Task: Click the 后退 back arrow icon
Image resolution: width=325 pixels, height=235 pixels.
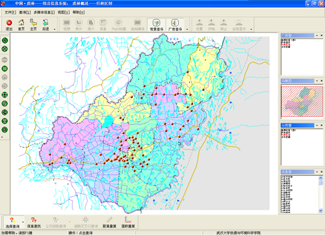Action: [45, 22]
